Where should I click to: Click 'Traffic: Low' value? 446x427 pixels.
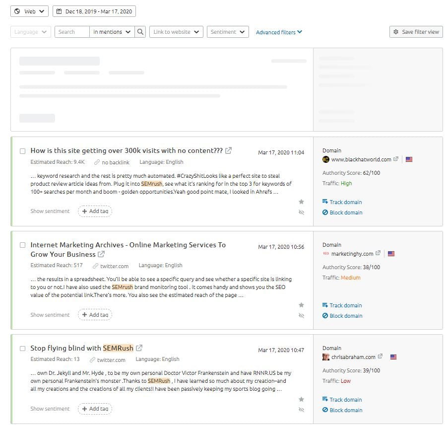pyautogui.click(x=346, y=381)
